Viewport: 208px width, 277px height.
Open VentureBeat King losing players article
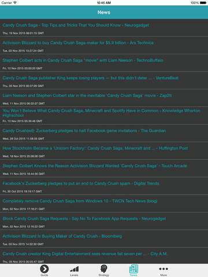(x=104, y=81)
